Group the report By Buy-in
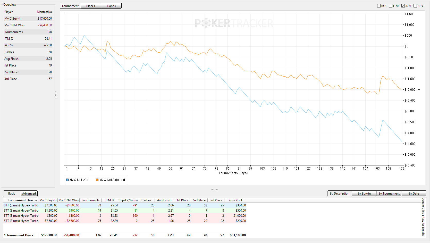This screenshot has width=430, height=243. [x=364, y=194]
